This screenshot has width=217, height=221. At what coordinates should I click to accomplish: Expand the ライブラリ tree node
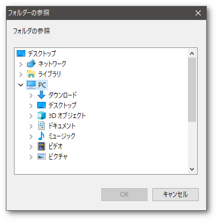[x=21, y=74]
